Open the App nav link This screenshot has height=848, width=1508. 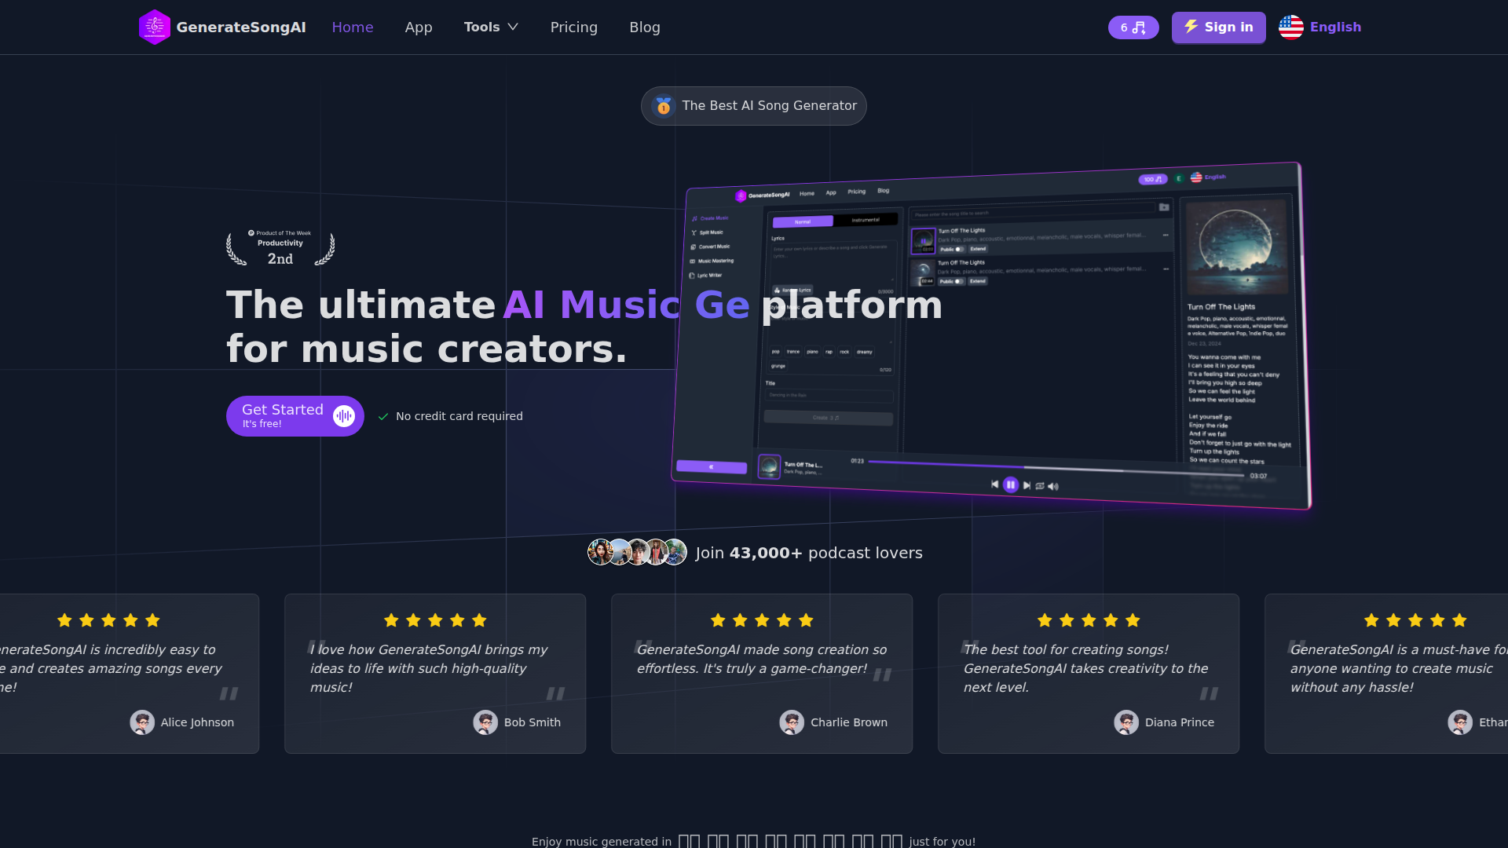coord(418,27)
